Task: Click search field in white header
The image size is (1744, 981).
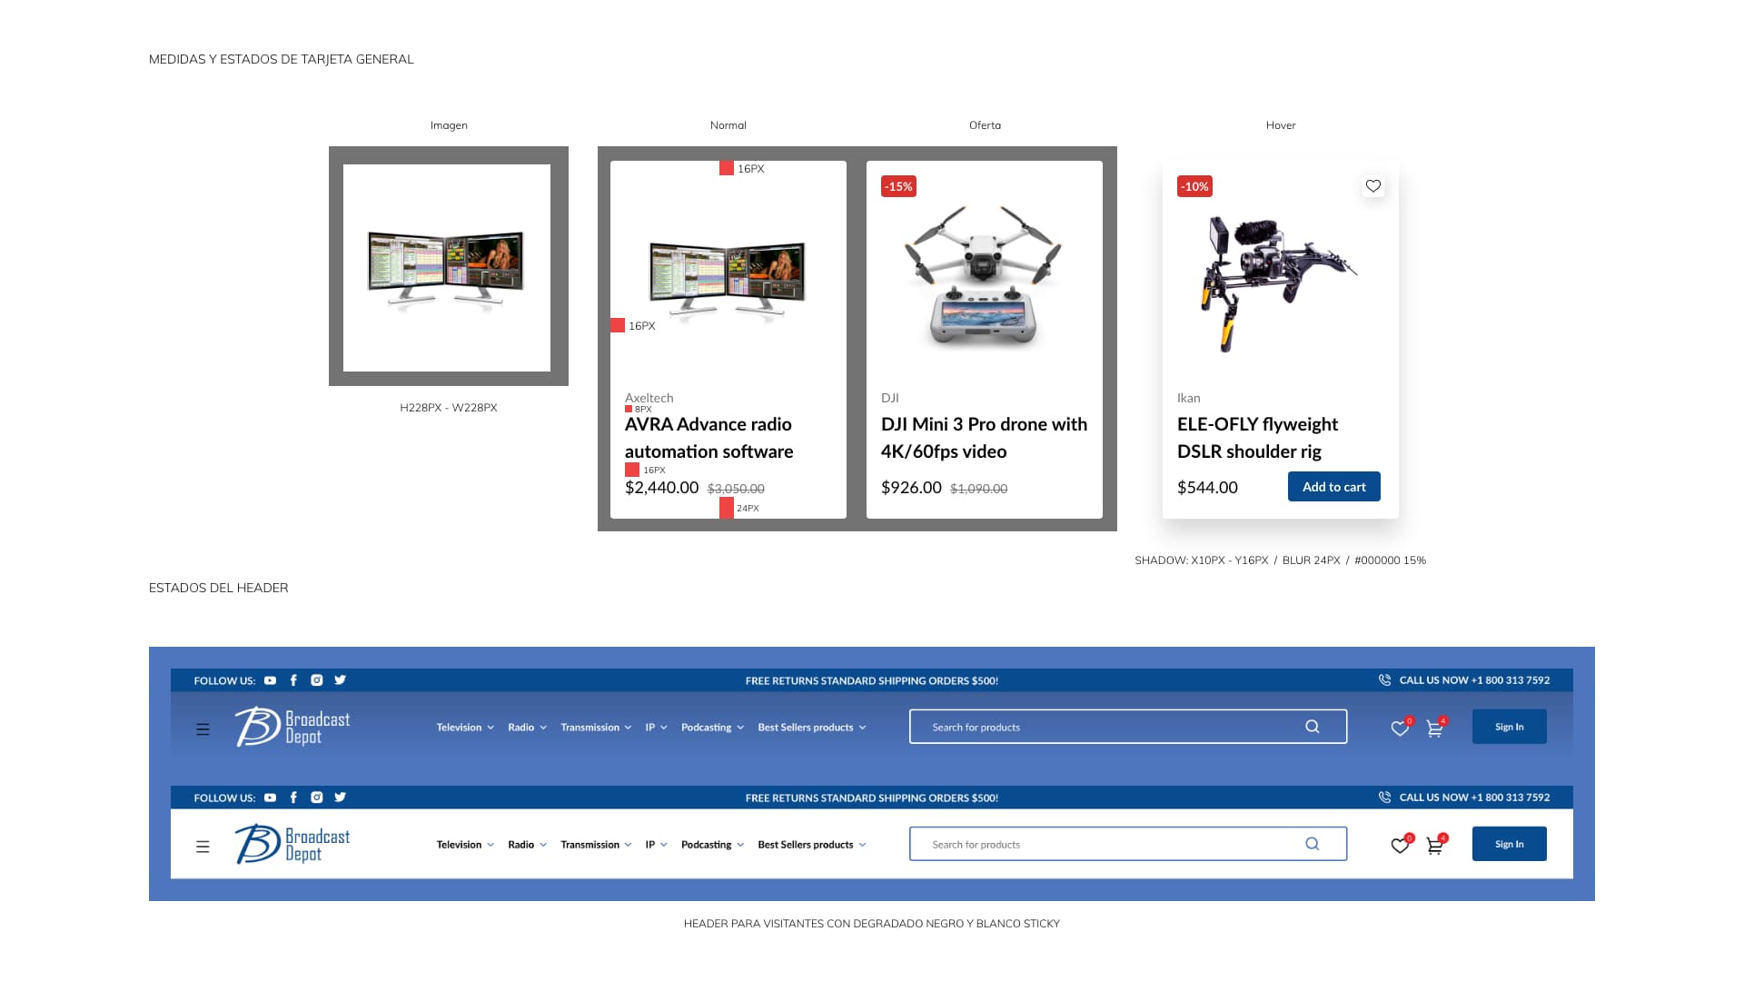Action: [1128, 844]
